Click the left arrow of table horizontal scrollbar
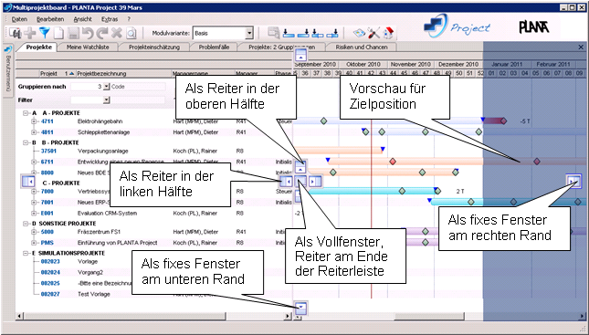The image size is (589, 335). [19, 316]
